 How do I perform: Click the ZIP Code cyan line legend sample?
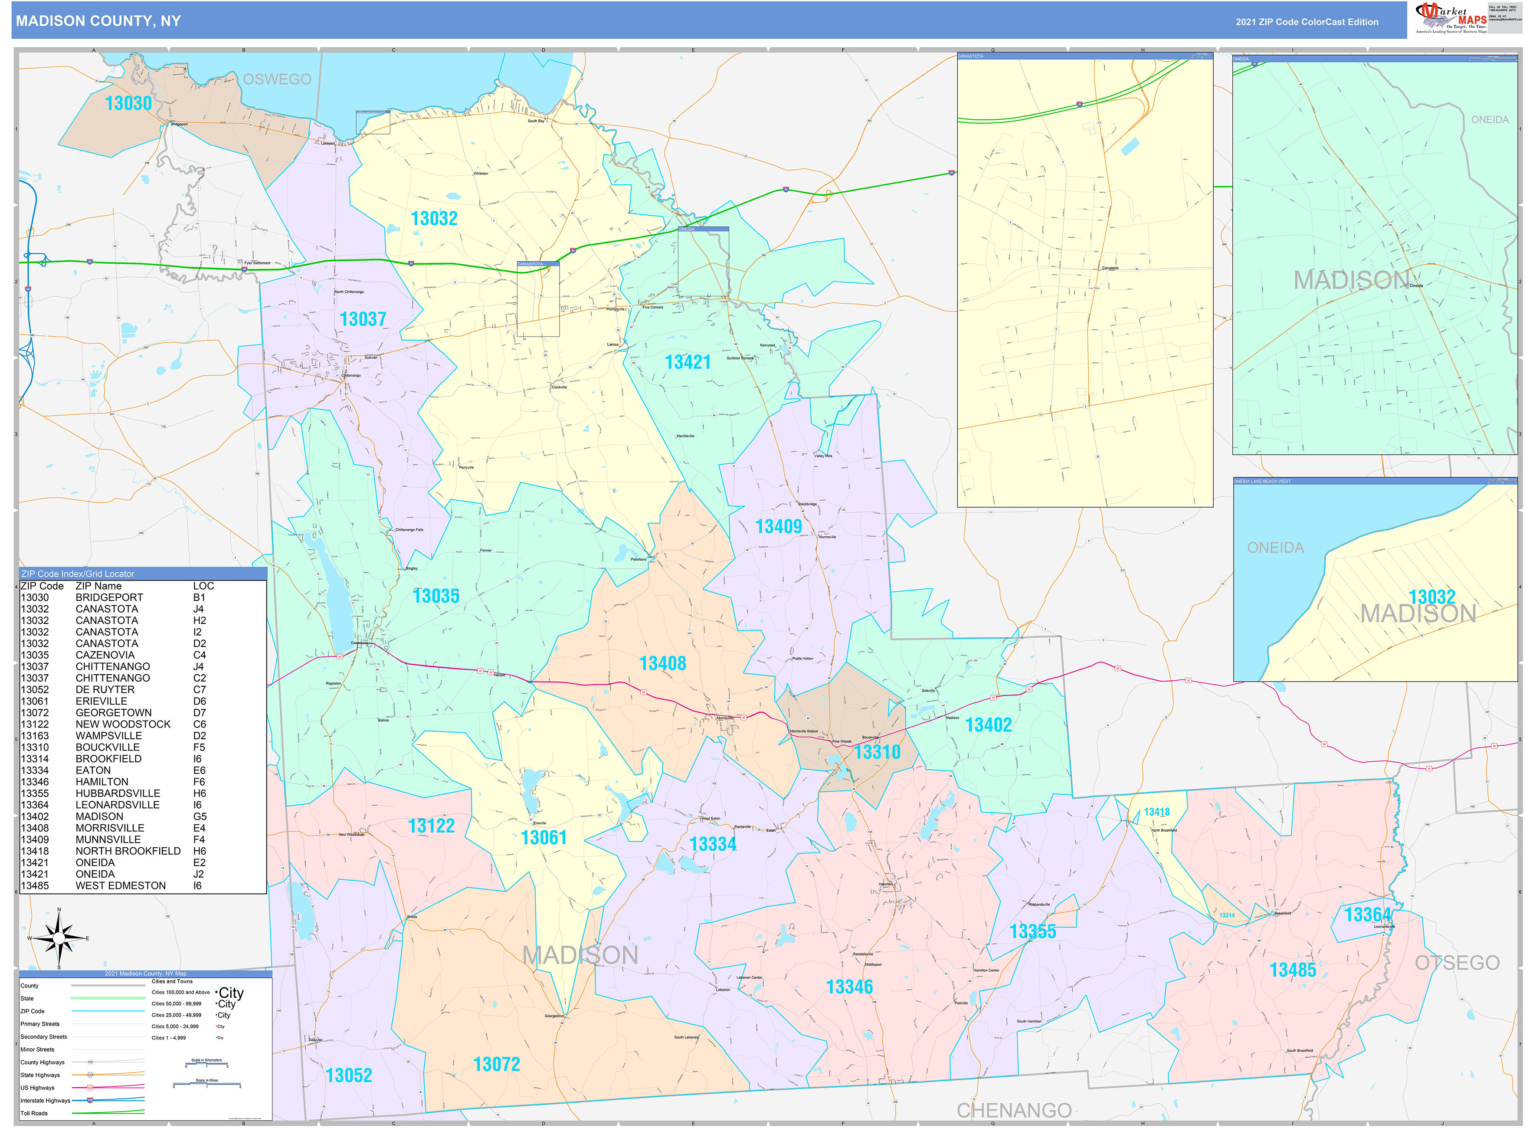(108, 1011)
